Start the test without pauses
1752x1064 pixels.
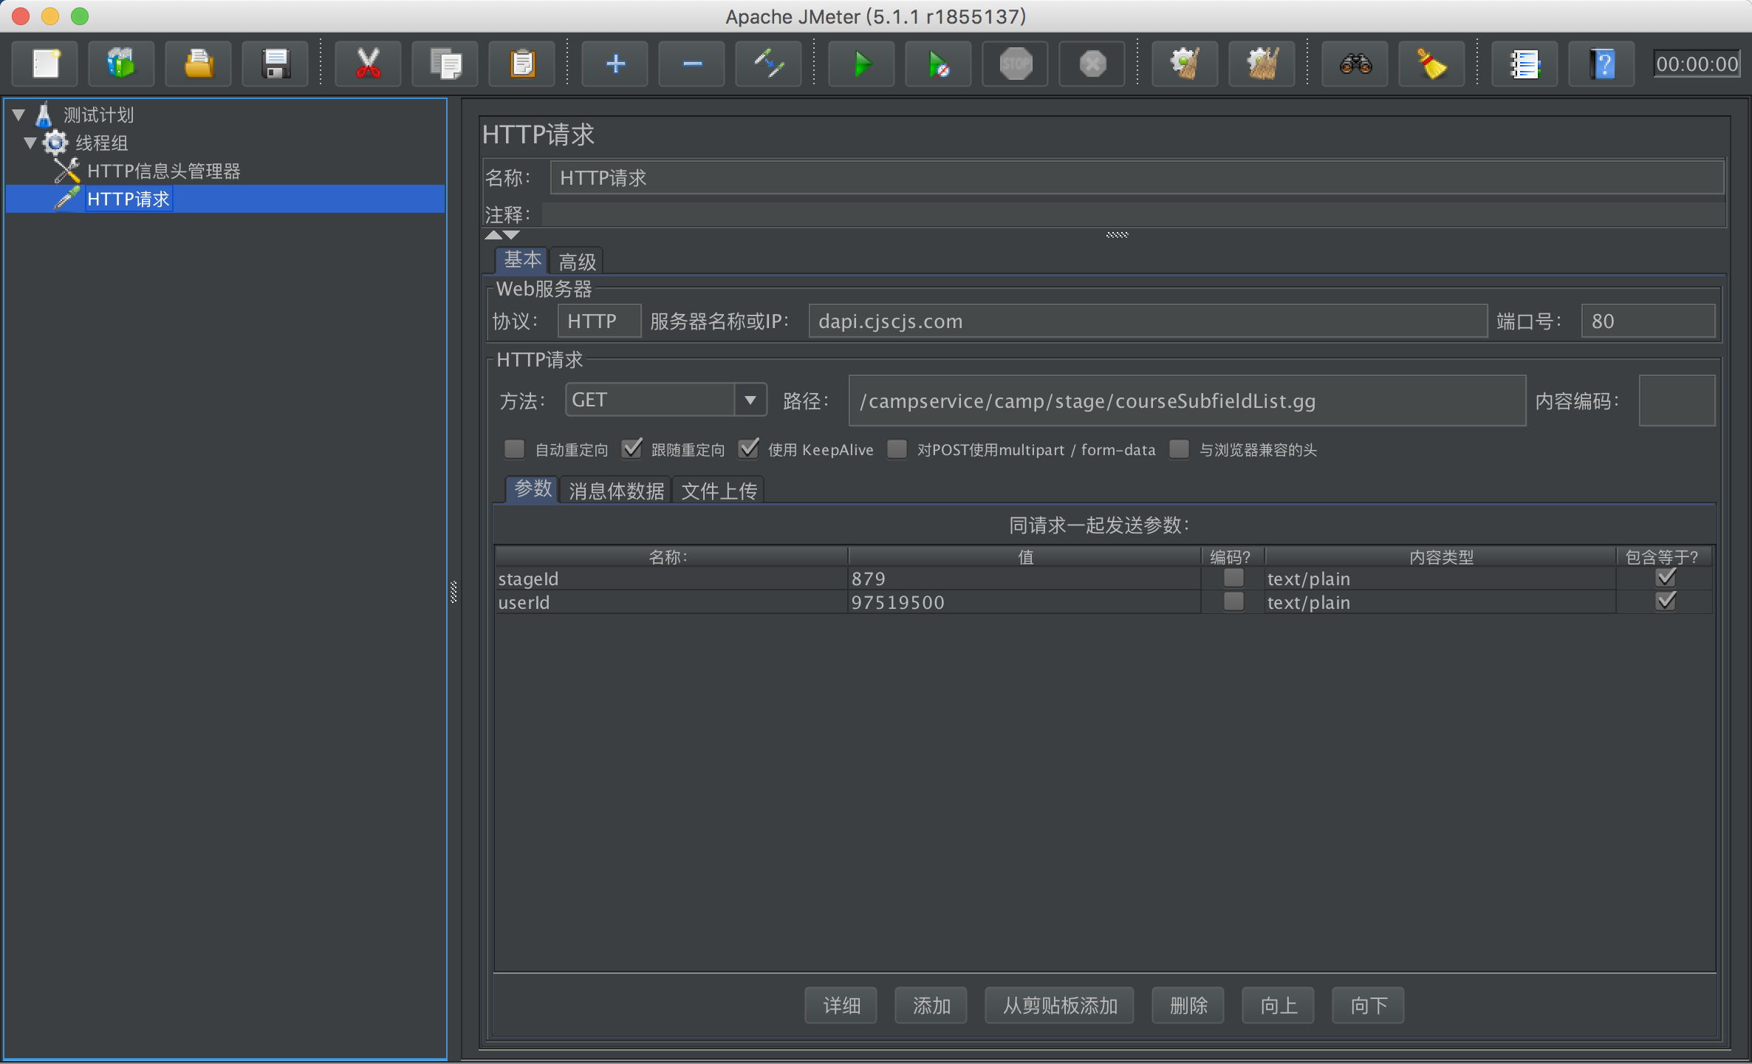tap(939, 64)
